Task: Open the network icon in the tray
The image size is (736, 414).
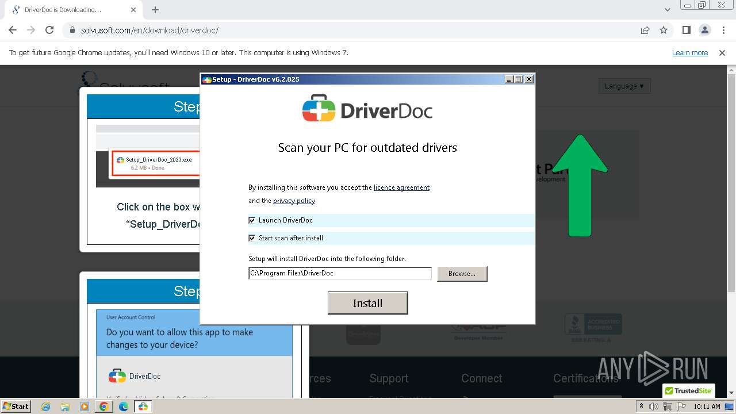Action: [x=668, y=407]
